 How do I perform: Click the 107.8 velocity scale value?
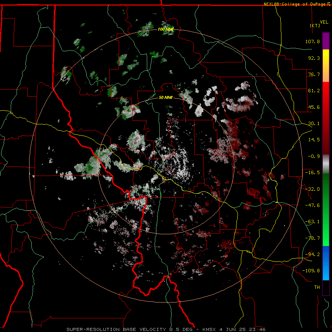[312, 41]
